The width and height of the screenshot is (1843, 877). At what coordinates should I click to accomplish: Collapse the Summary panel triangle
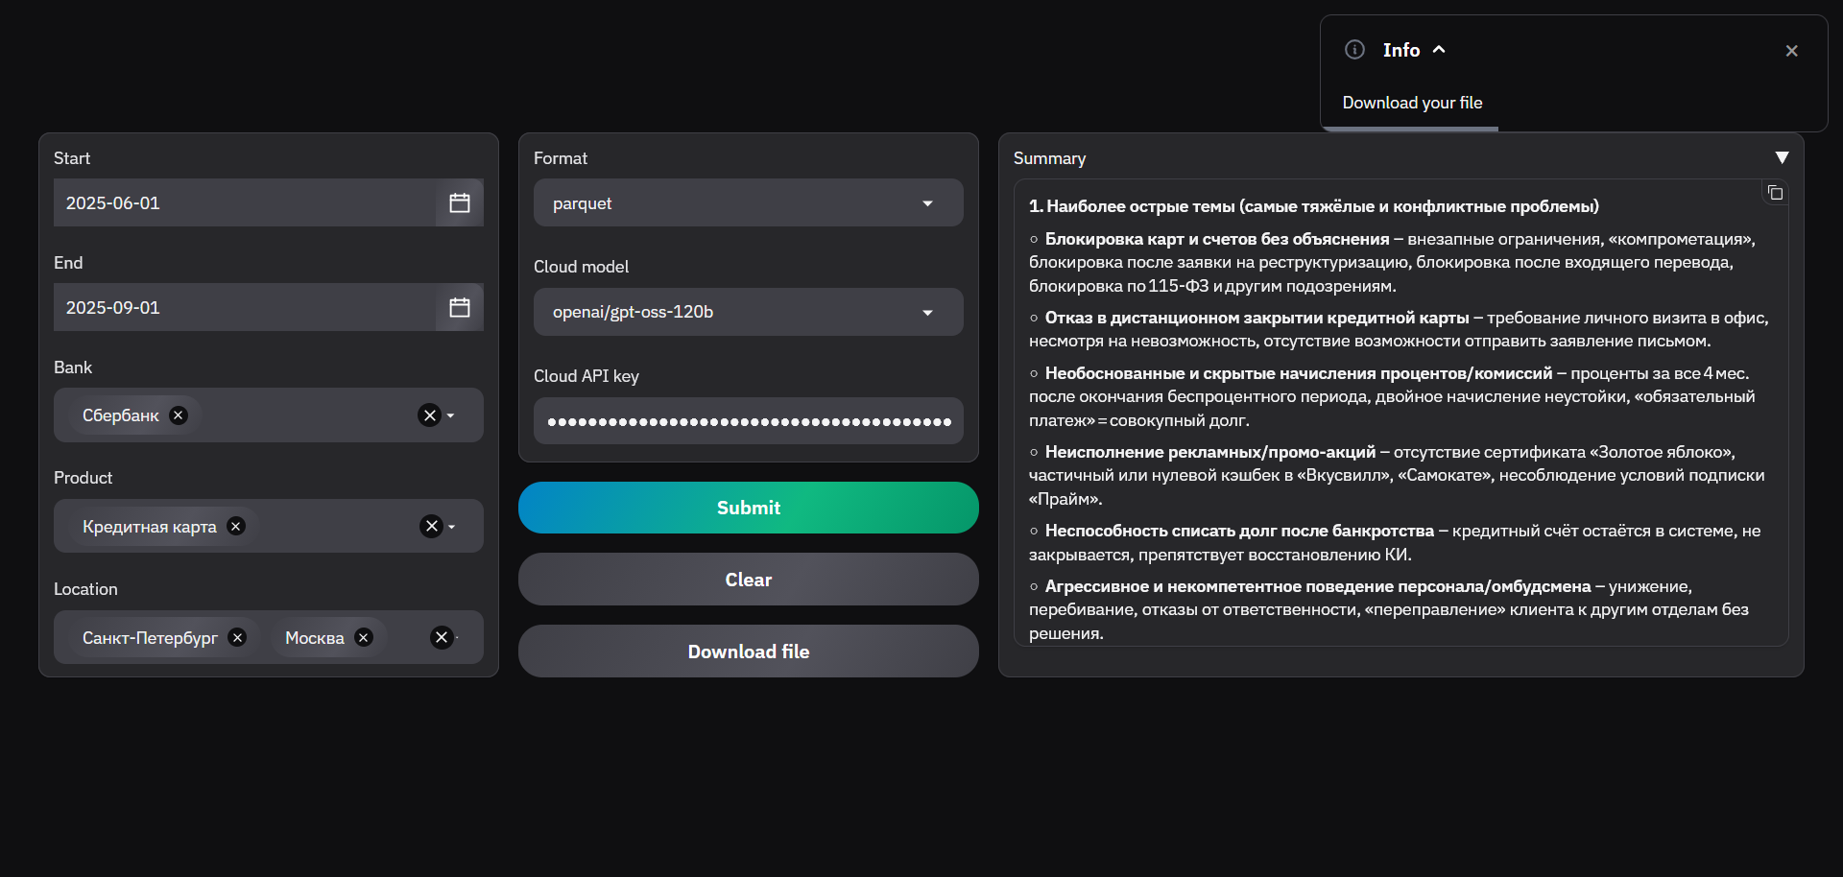[1782, 157]
